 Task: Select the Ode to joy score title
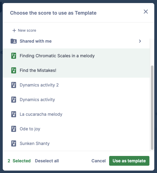pos(30,129)
